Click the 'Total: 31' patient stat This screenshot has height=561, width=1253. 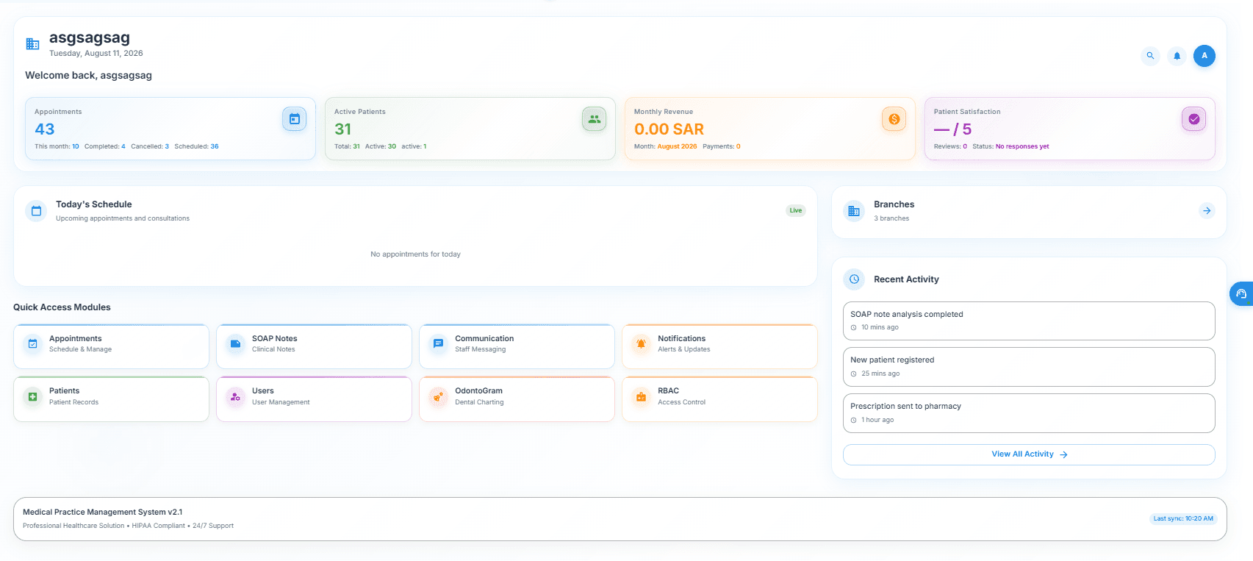tap(347, 146)
